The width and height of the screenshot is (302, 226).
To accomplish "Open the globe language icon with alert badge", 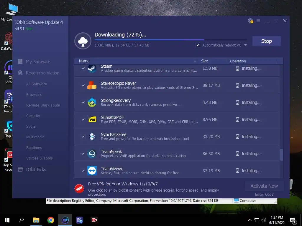I will click(x=250, y=21).
